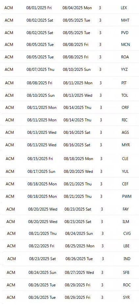The height and width of the screenshot is (308, 139).
Task: Select the YUL destination code
Action: pos(125,172)
